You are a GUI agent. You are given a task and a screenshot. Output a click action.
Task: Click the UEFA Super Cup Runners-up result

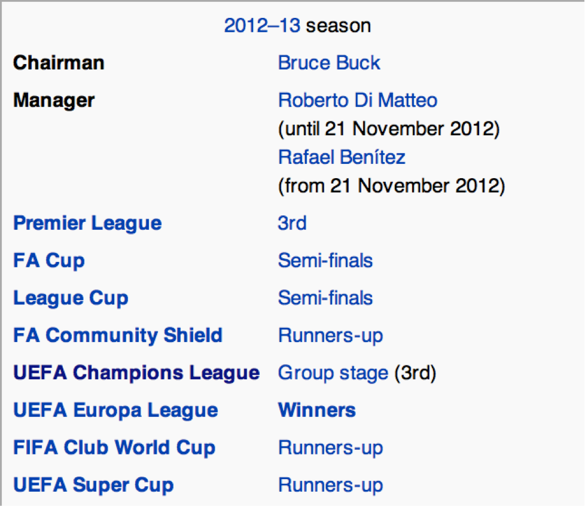pos(331,485)
